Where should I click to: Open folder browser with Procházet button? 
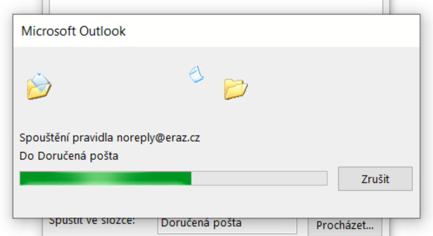coord(345,225)
